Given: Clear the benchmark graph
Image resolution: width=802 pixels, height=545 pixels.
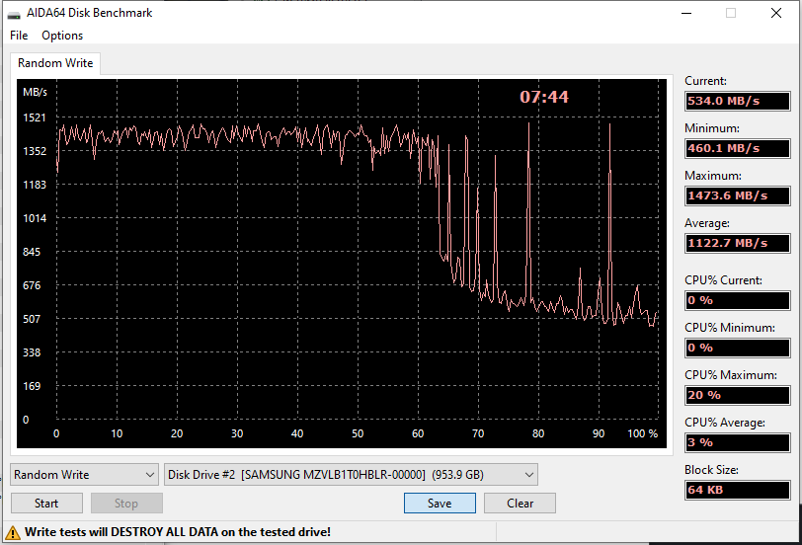Looking at the screenshot, I should click(520, 504).
